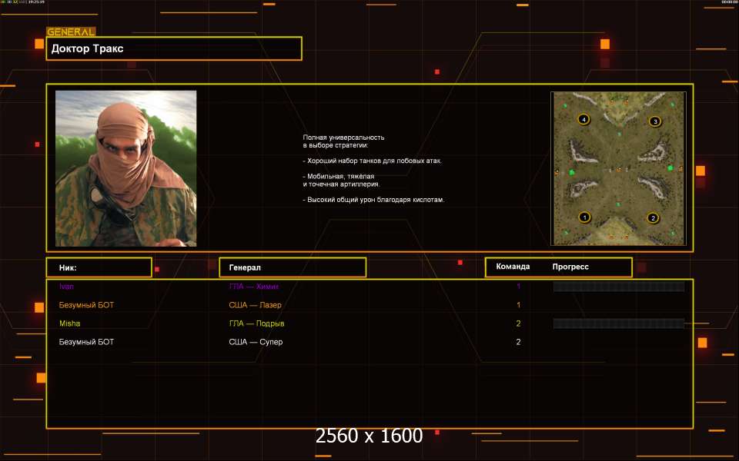Click the masked general portrait image
The image size is (739, 461).
125,168
